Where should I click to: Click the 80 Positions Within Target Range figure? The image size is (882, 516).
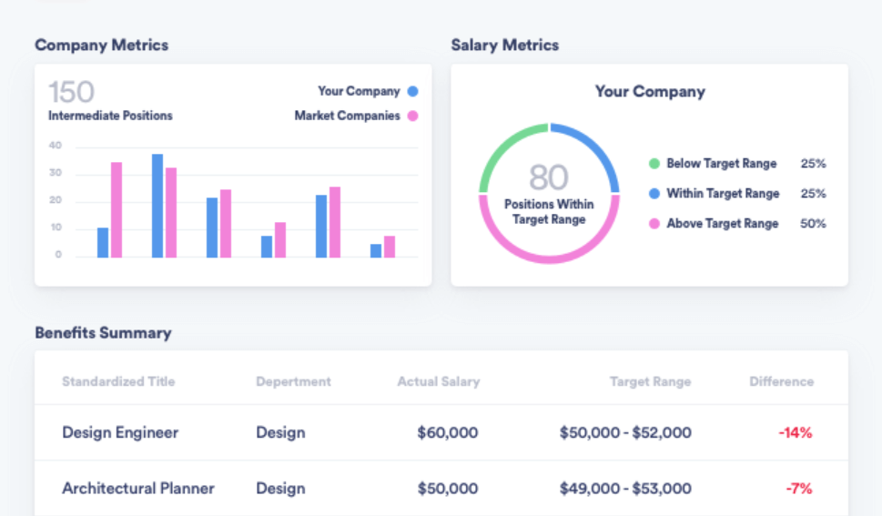549,193
